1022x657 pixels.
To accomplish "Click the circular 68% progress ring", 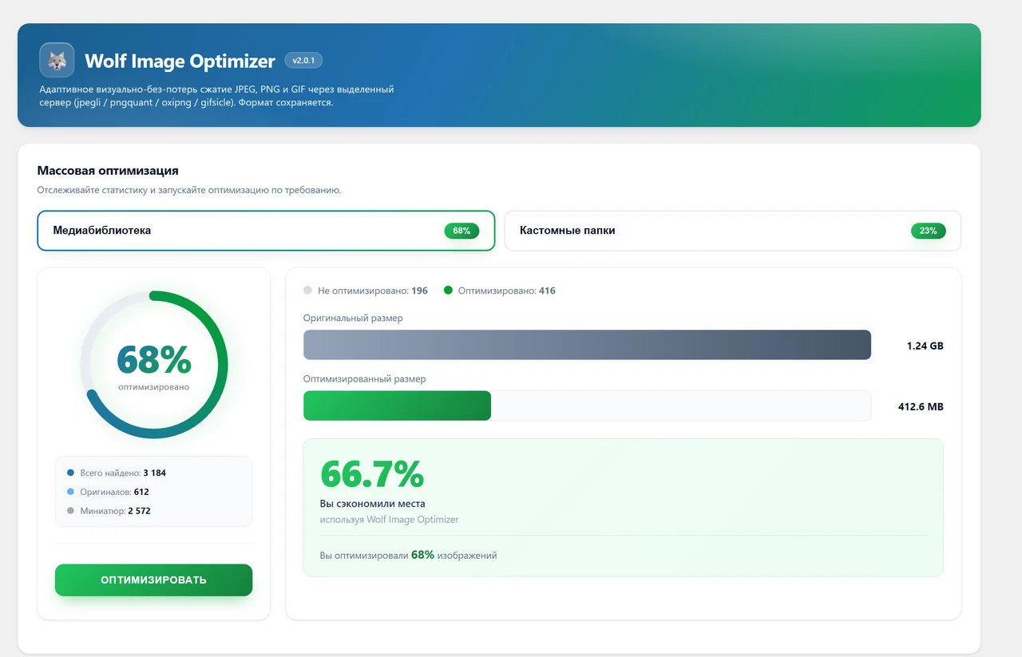I will 154,365.
